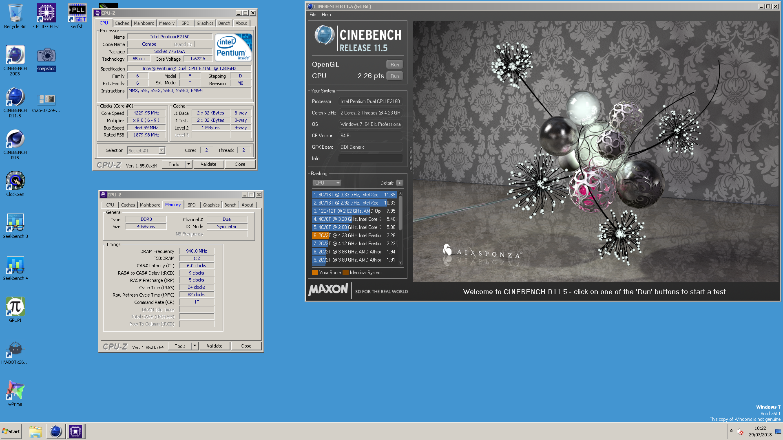Click the Intel Pentium inside logo in CPU-Z
Viewport: 783px width, 440px height.
click(x=233, y=48)
